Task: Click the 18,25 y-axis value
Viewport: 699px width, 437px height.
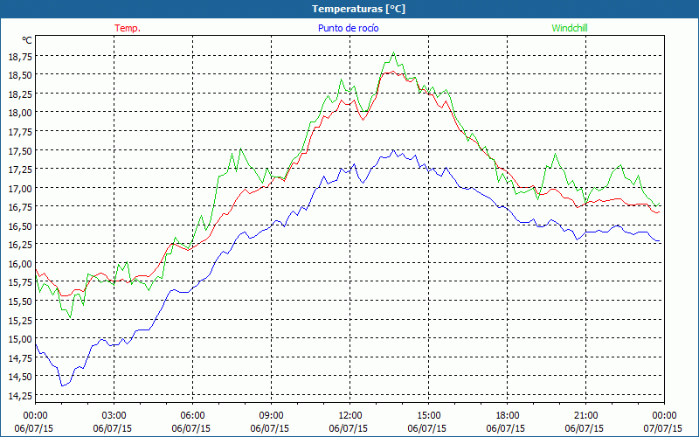Action: coord(20,94)
